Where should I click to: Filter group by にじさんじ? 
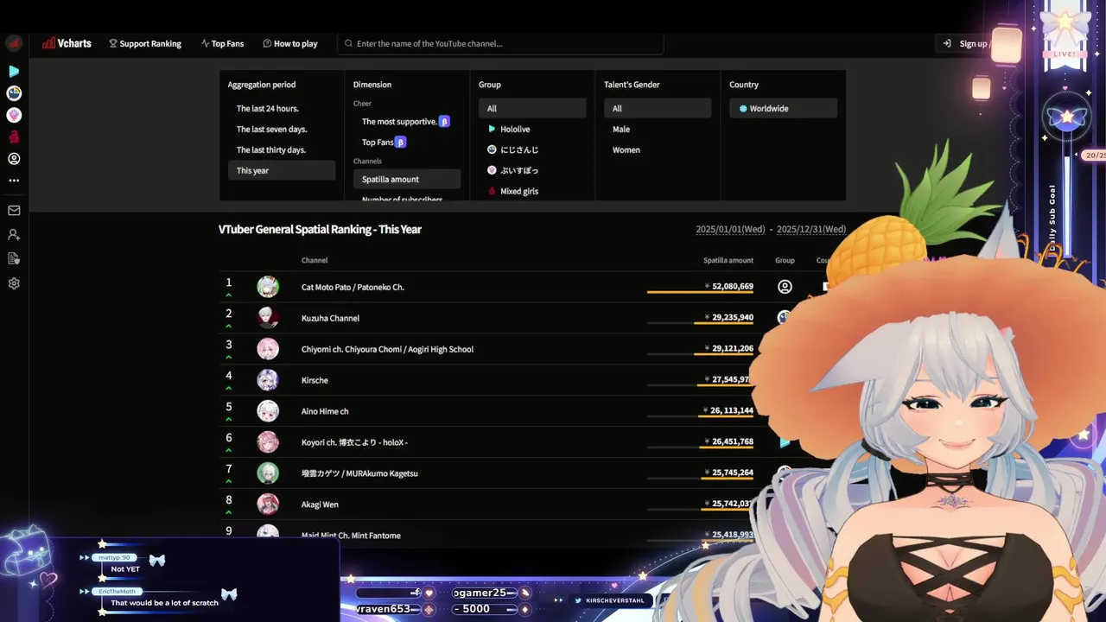click(532, 149)
